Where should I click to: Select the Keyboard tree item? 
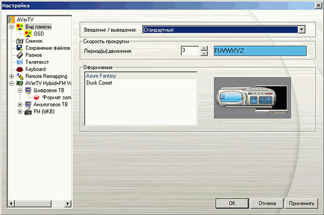35,69
